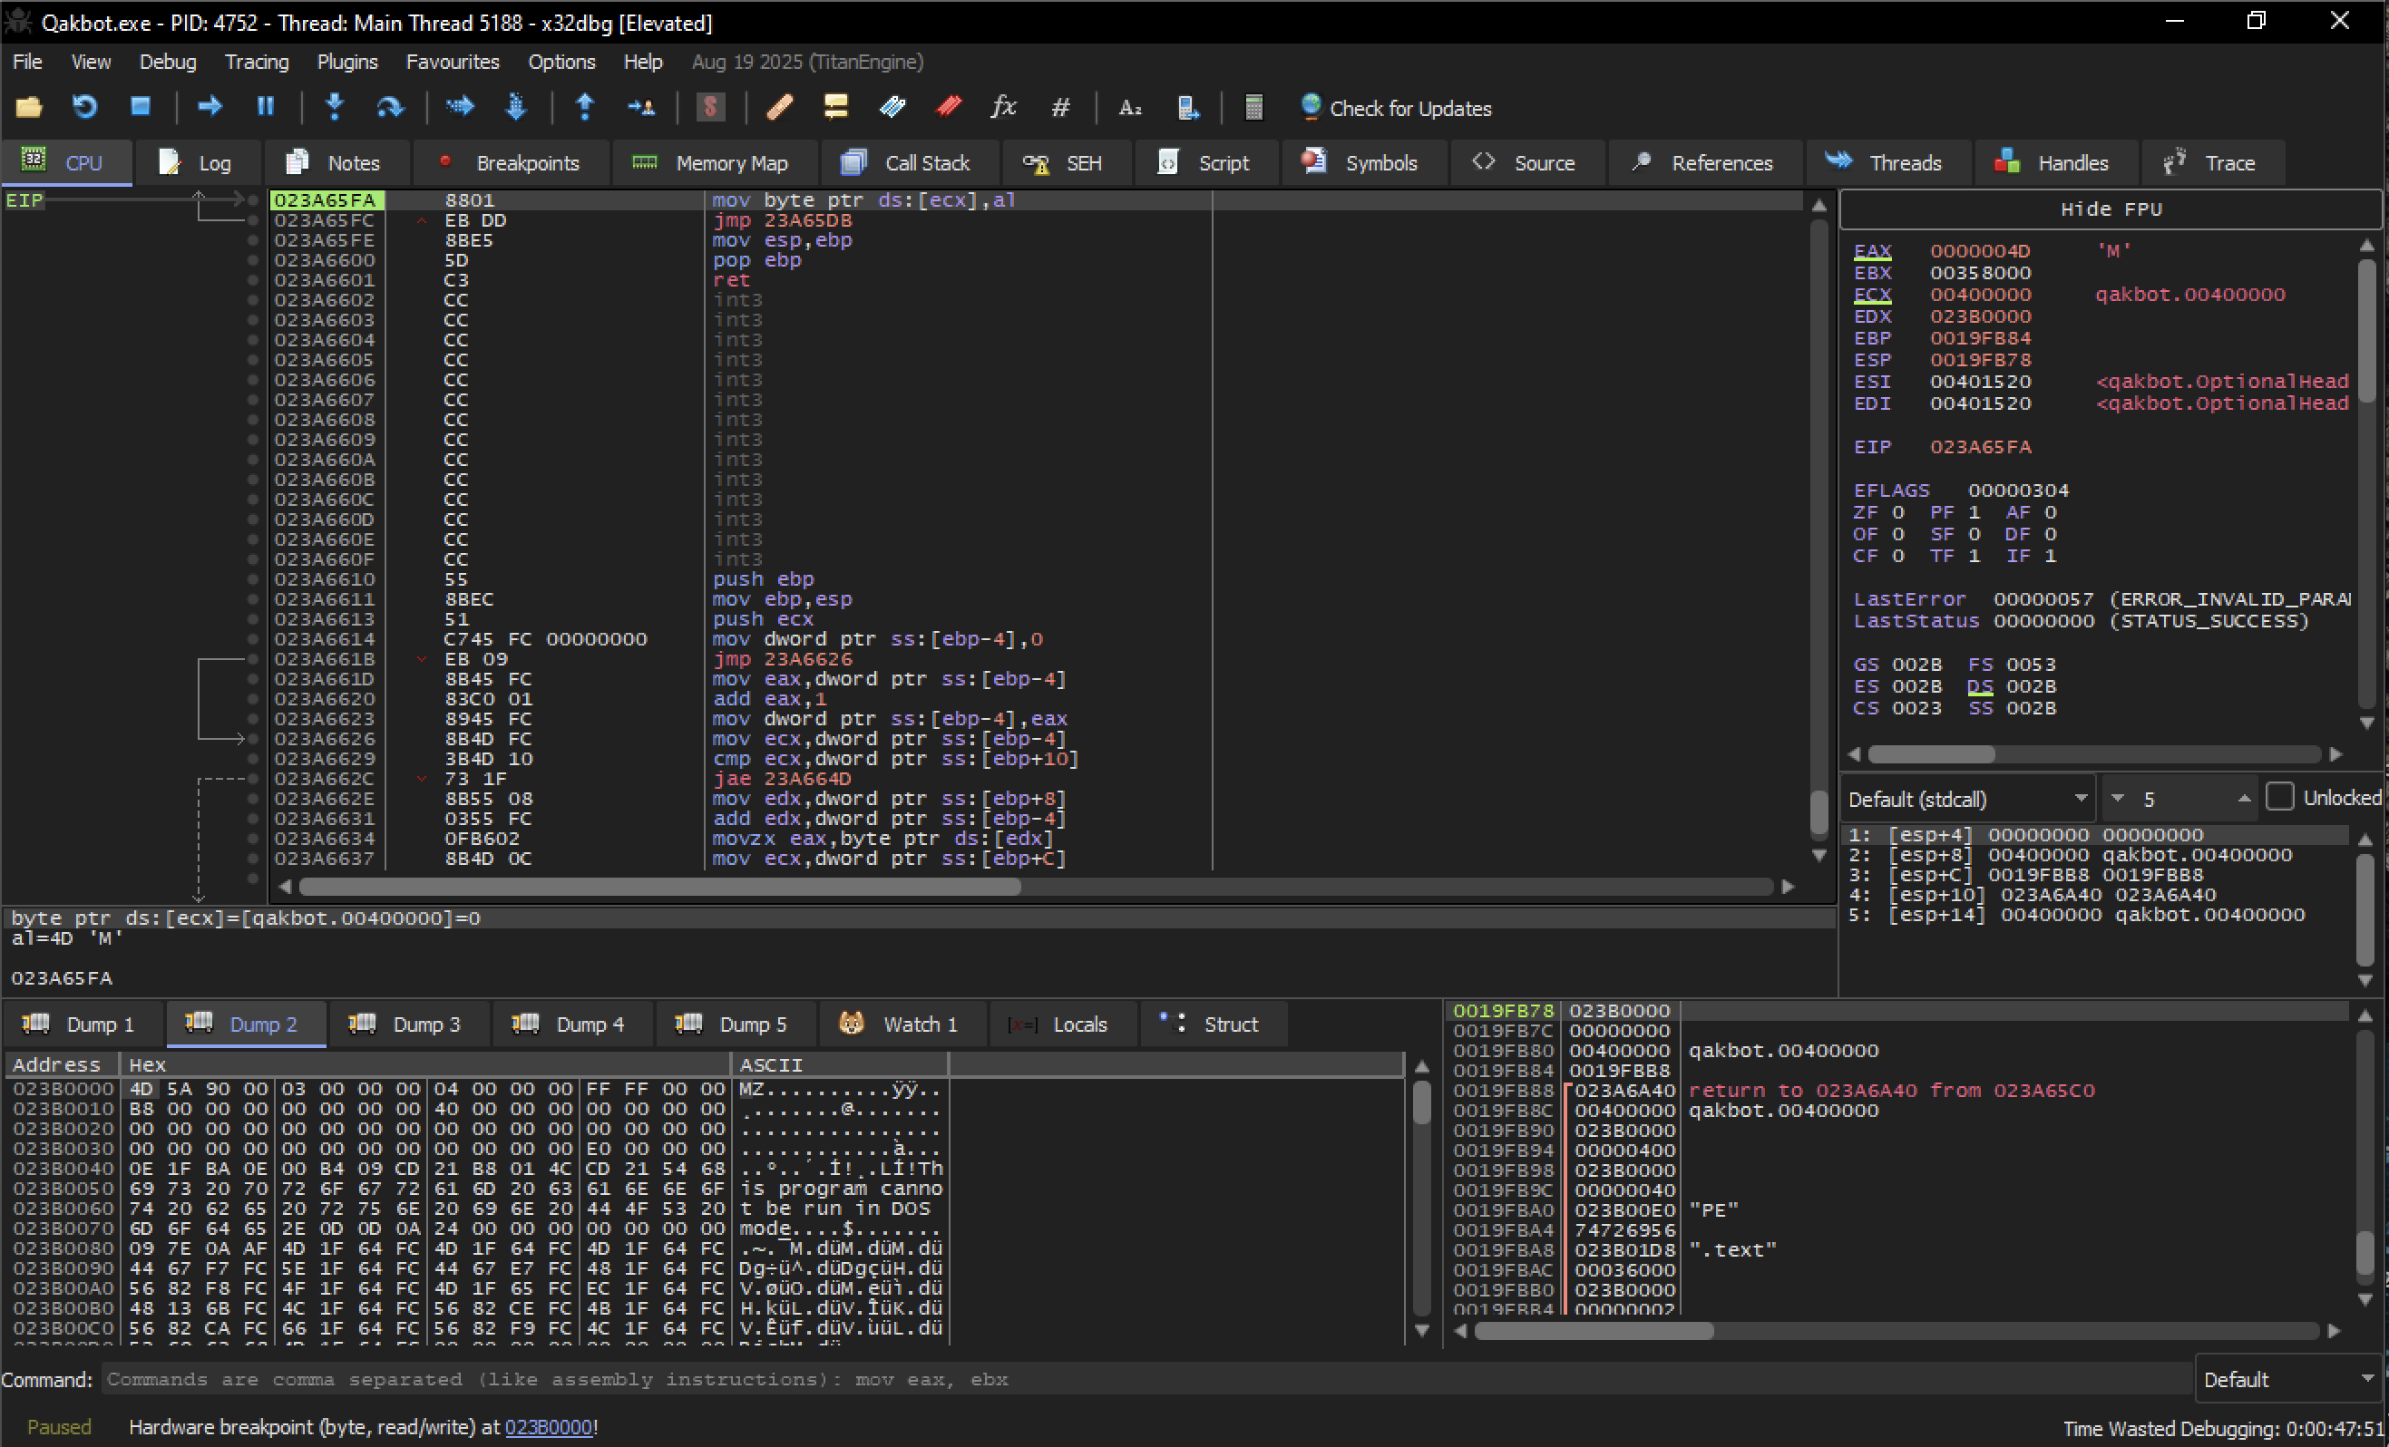Click the disassembly horizontal scrollbar thumb
Screen dimensions: 2389x1447
[x=659, y=886]
